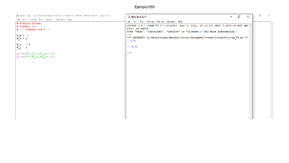Click the coding utf-8 comment line
Screen dimensions: 289x163
point(33,29)
